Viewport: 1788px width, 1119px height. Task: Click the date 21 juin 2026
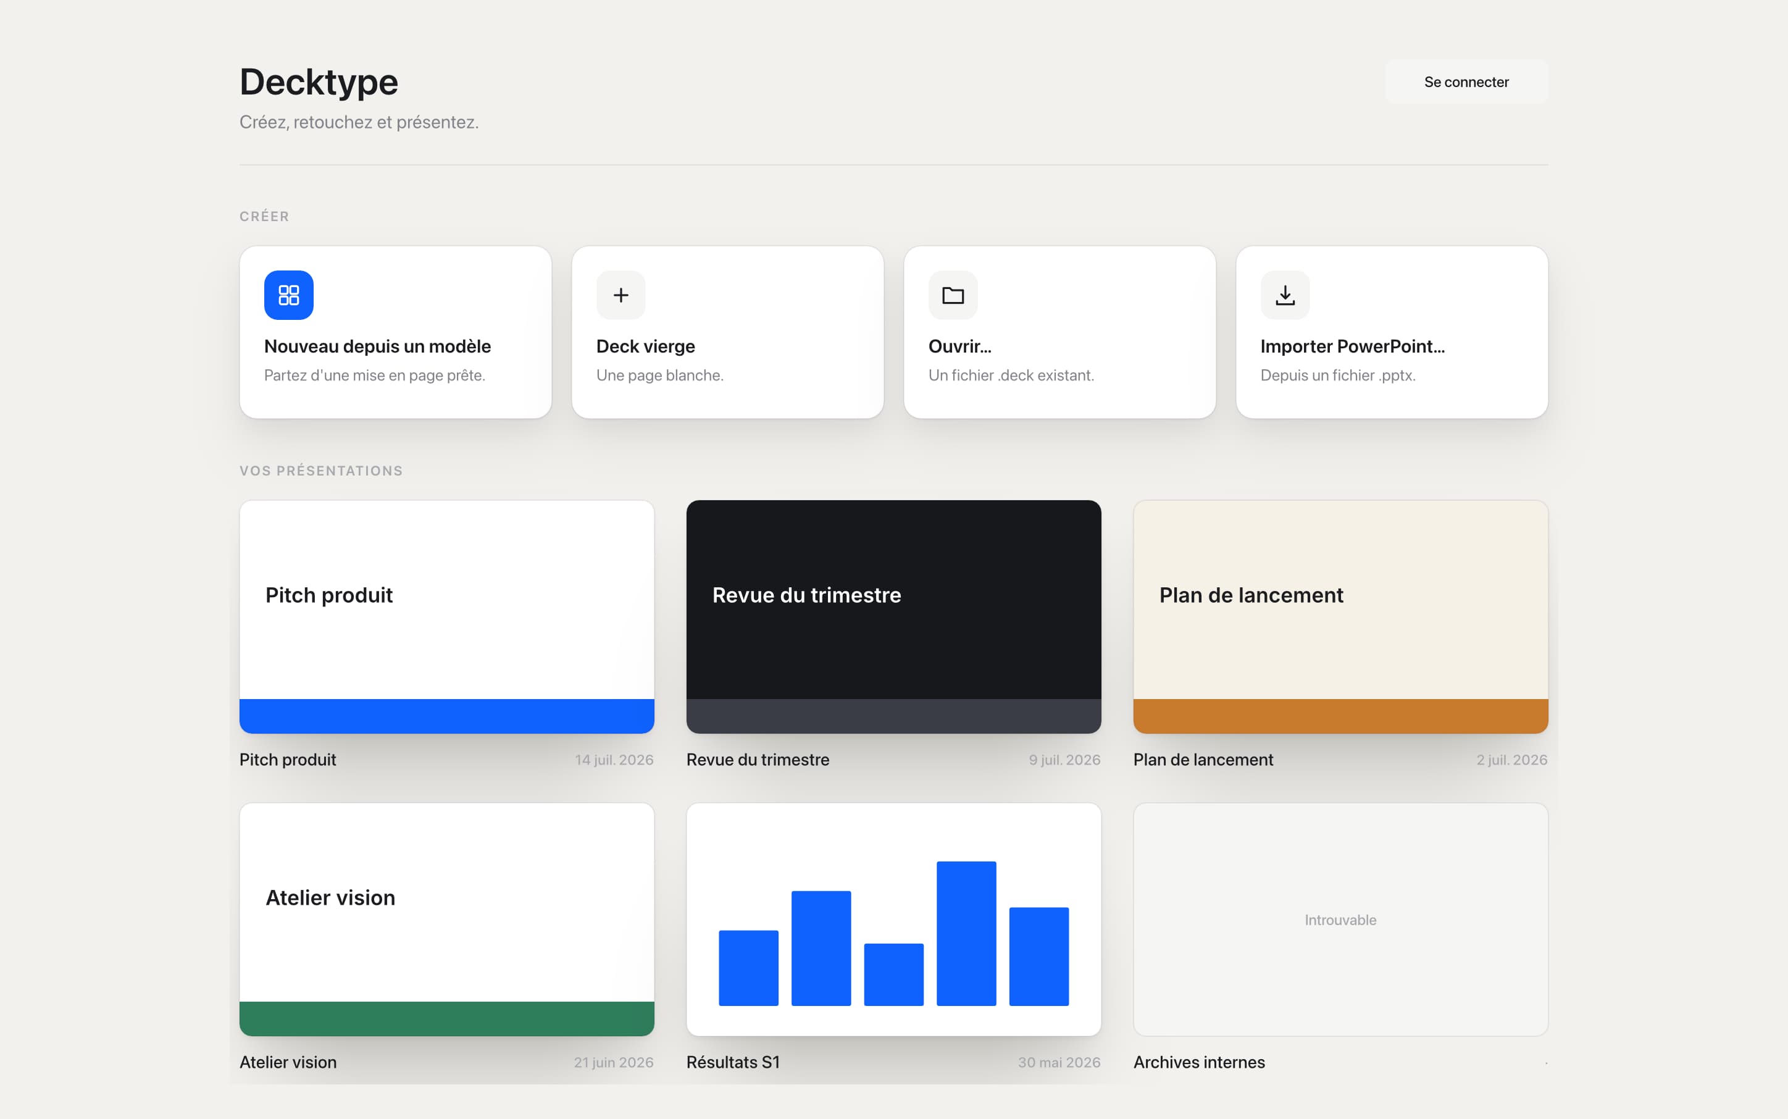point(613,1063)
